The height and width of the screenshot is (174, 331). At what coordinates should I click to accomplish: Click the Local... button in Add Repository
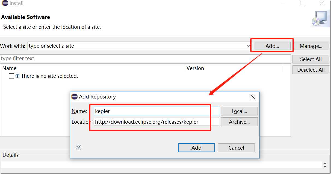coord(239,111)
